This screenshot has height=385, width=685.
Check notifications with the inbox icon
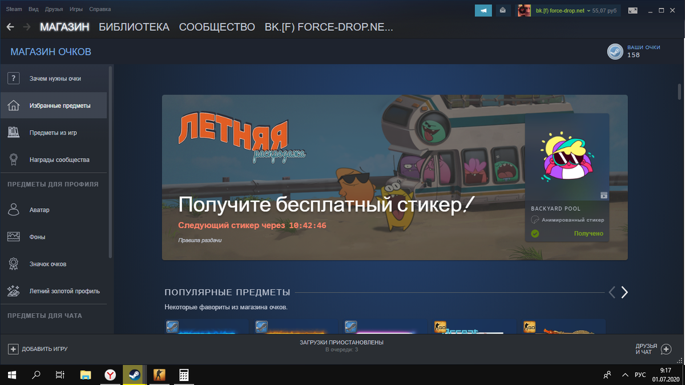pyautogui.click(x=502, y=10)
